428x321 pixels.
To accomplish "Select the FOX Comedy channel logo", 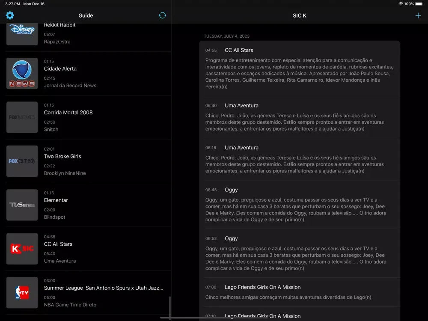I will [x=22, y=161].
